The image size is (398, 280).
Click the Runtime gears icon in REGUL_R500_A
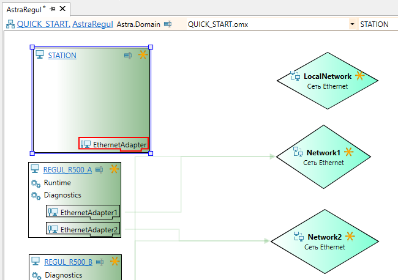pyautogui.click(x=36, y=183)
